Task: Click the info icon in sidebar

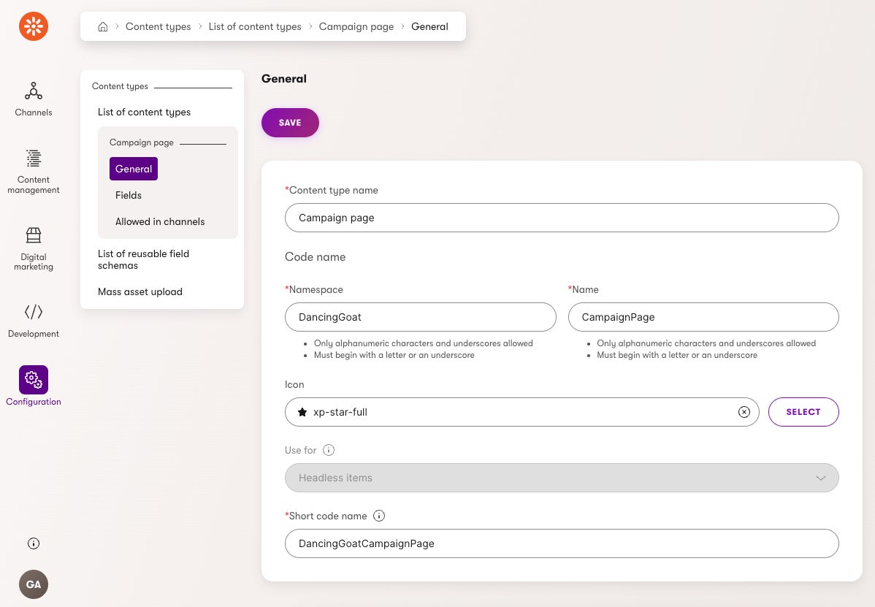Action: (x=34, y=543)
